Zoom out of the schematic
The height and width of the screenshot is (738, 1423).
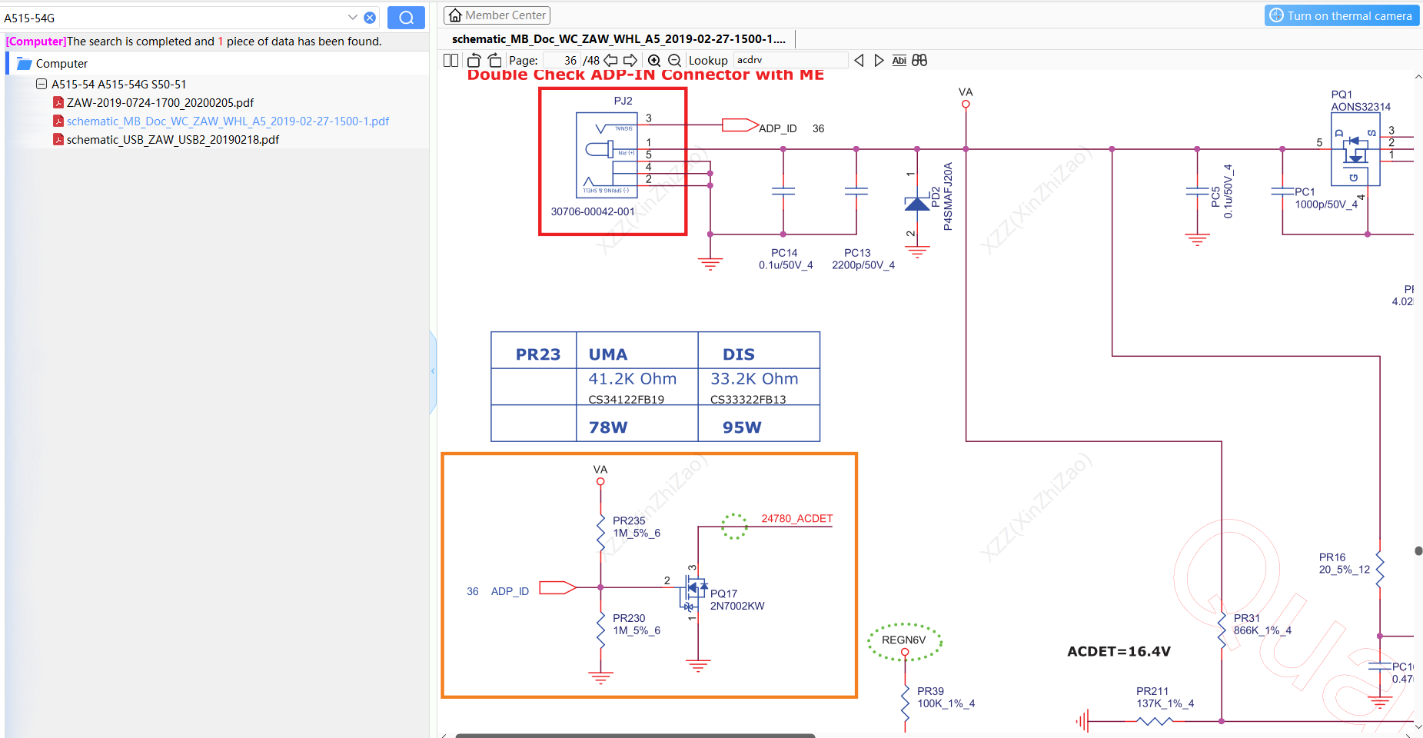(674, 60)
